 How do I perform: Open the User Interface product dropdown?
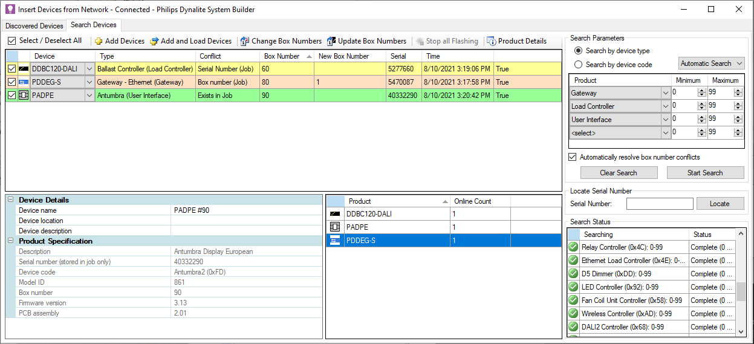(x=666, y=120)
